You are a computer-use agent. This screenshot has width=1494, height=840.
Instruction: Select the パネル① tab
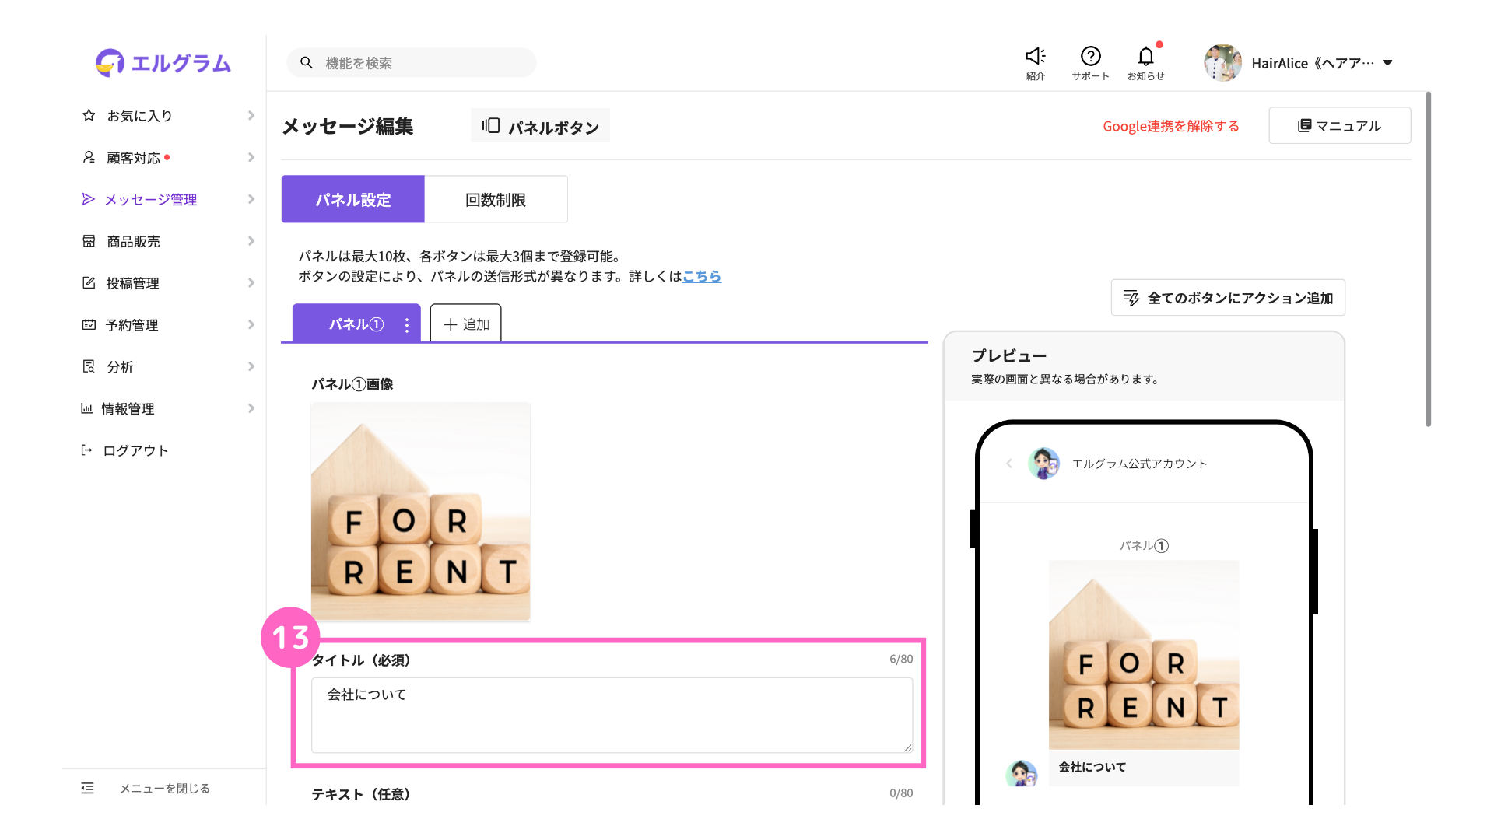pos(356,324)
